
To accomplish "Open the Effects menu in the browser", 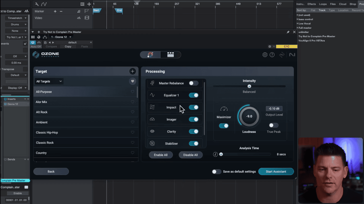I will (311, 4).
